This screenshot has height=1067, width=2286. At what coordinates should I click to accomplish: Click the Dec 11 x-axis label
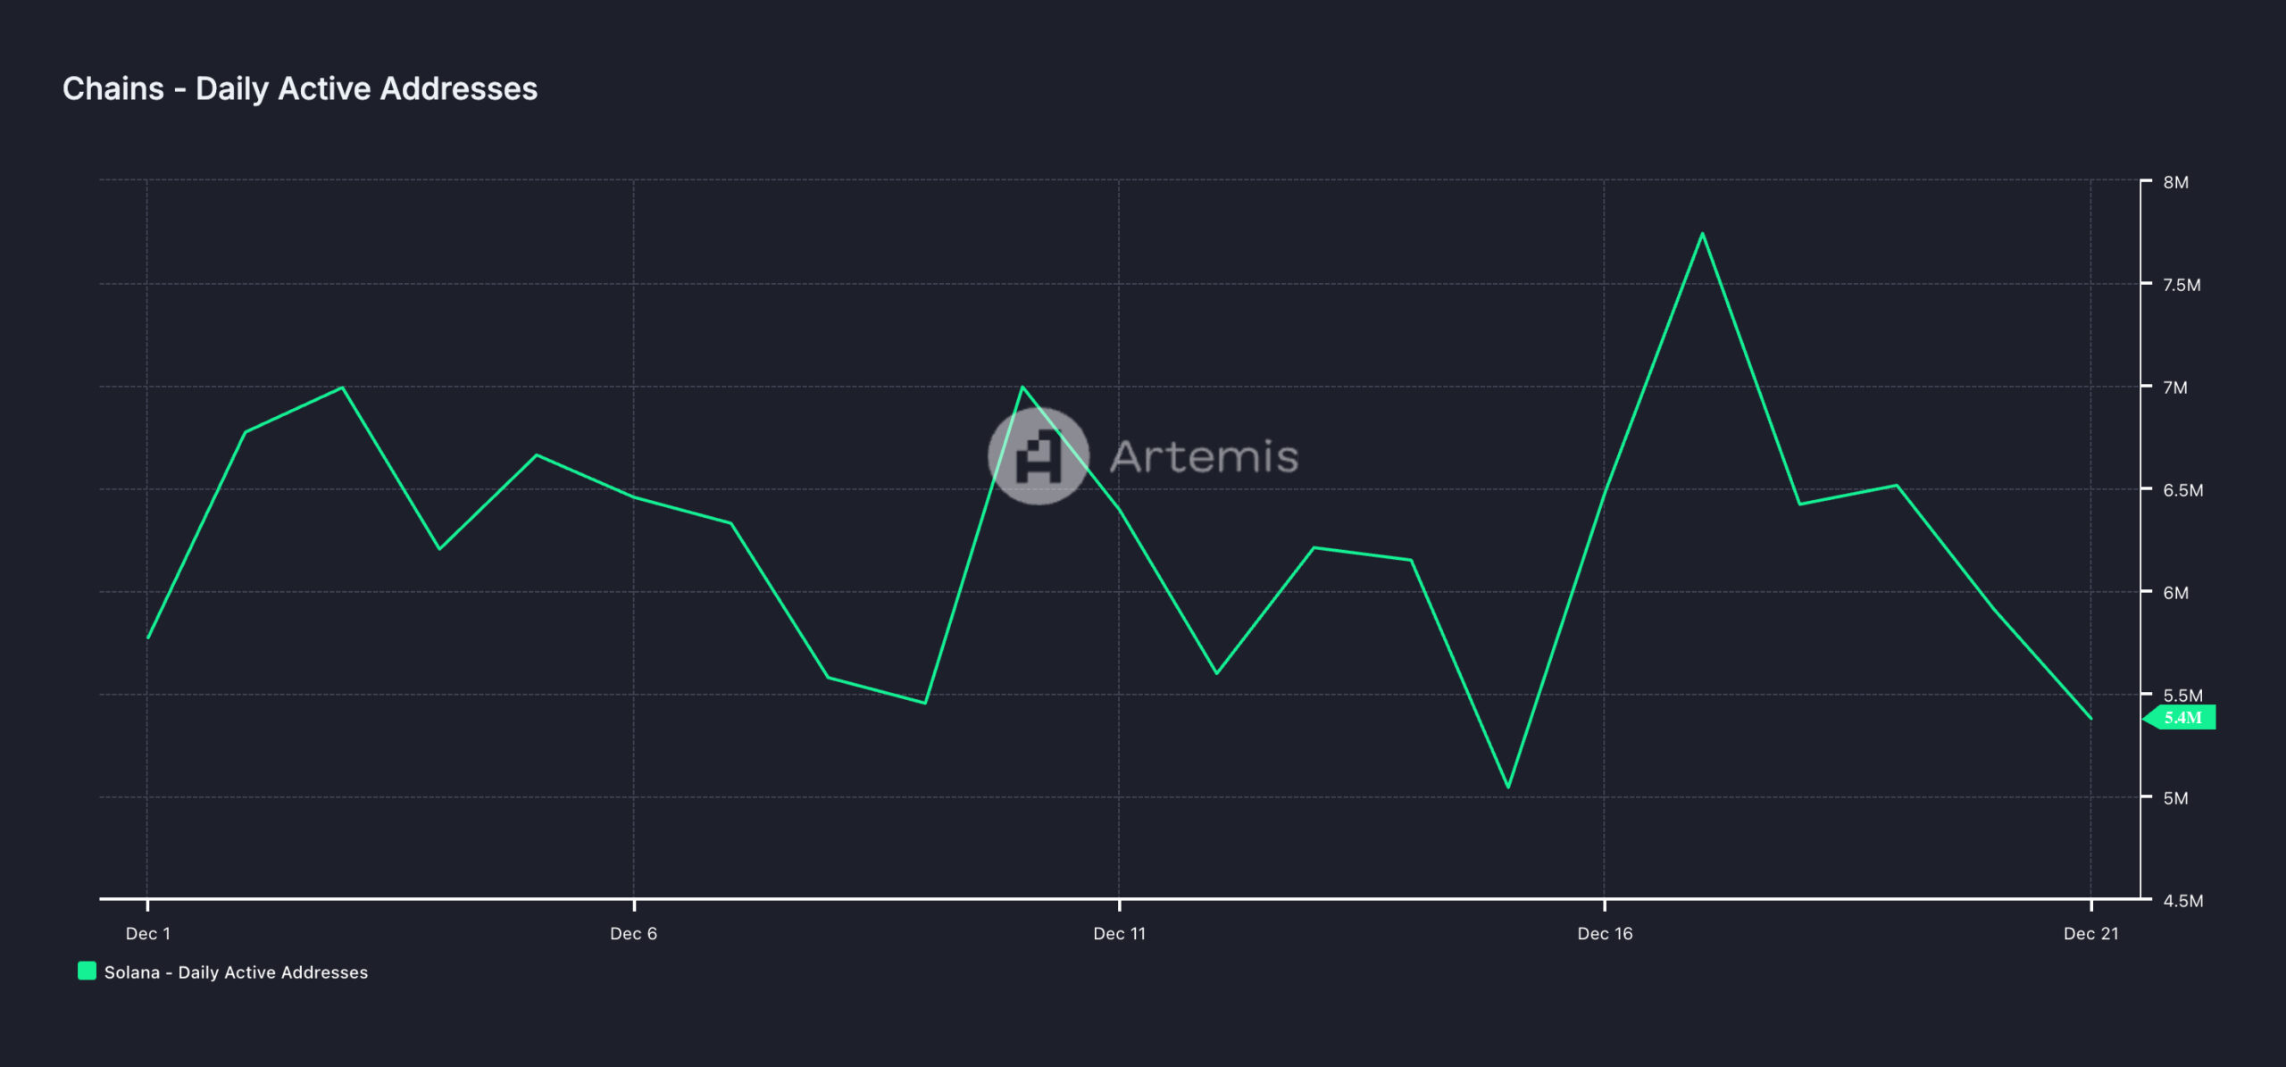click(1119, 933)
